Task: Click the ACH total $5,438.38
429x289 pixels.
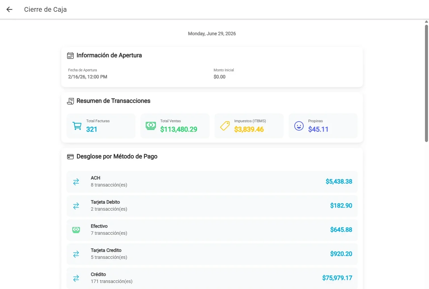Action: coord(339,182)
